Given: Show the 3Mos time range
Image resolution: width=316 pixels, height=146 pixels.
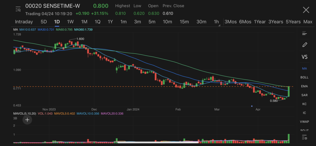Looking at the screenshot, I should click(x=231, y=22).
